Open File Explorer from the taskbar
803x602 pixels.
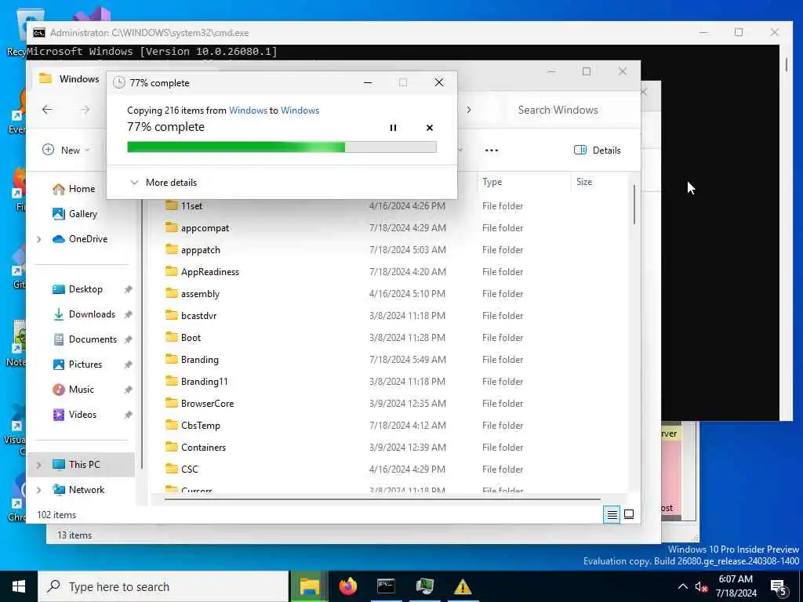tap(309, 586)
